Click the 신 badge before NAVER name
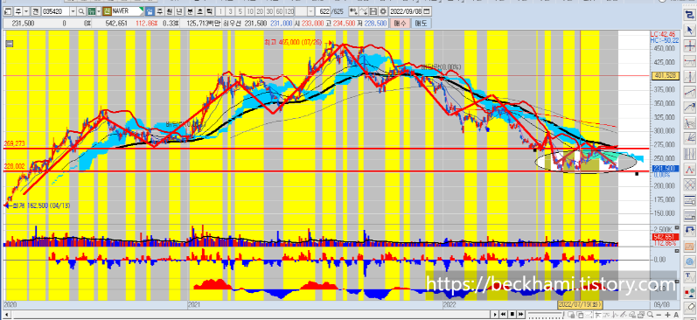The height and width of the screenshot is (320, 697). tap(107, 11)
